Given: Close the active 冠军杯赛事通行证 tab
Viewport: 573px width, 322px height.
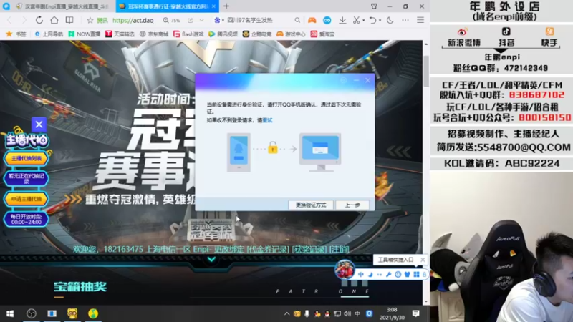Looking at the screenshot, I should click(213, 6).
